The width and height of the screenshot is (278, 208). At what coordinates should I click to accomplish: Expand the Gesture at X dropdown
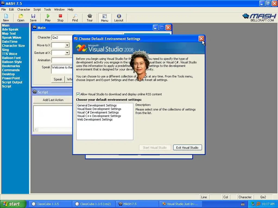pyautogui.click(x=67, y=53)
